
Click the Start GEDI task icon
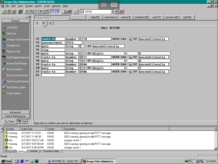4,28
